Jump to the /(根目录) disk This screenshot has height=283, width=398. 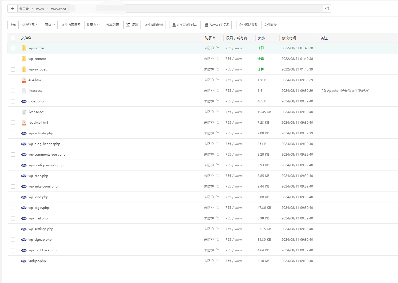(x=185, y=25)
